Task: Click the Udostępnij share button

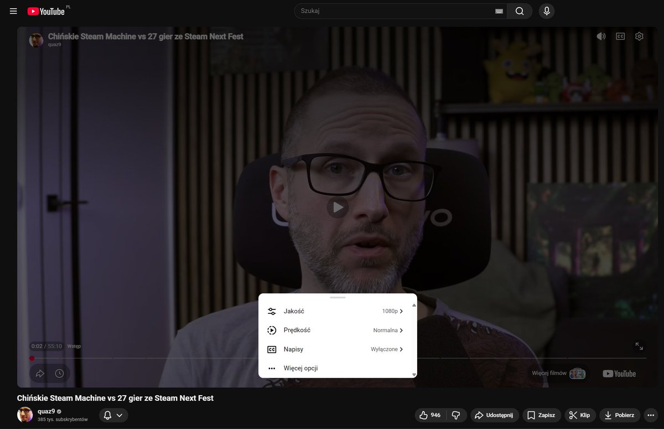Action: click(495, 415)
